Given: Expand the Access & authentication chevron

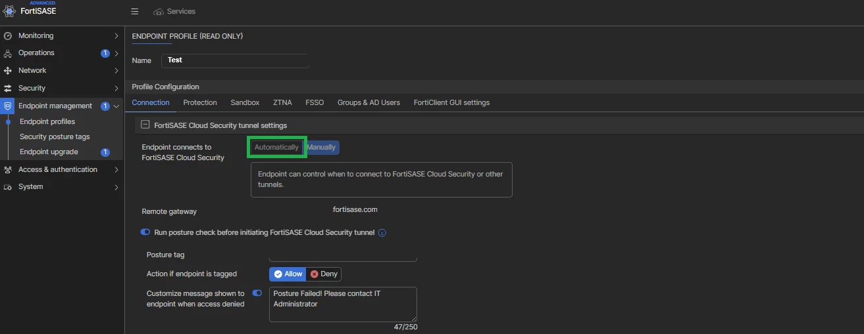Looking at the screenshot, I should tap(116, 169).
